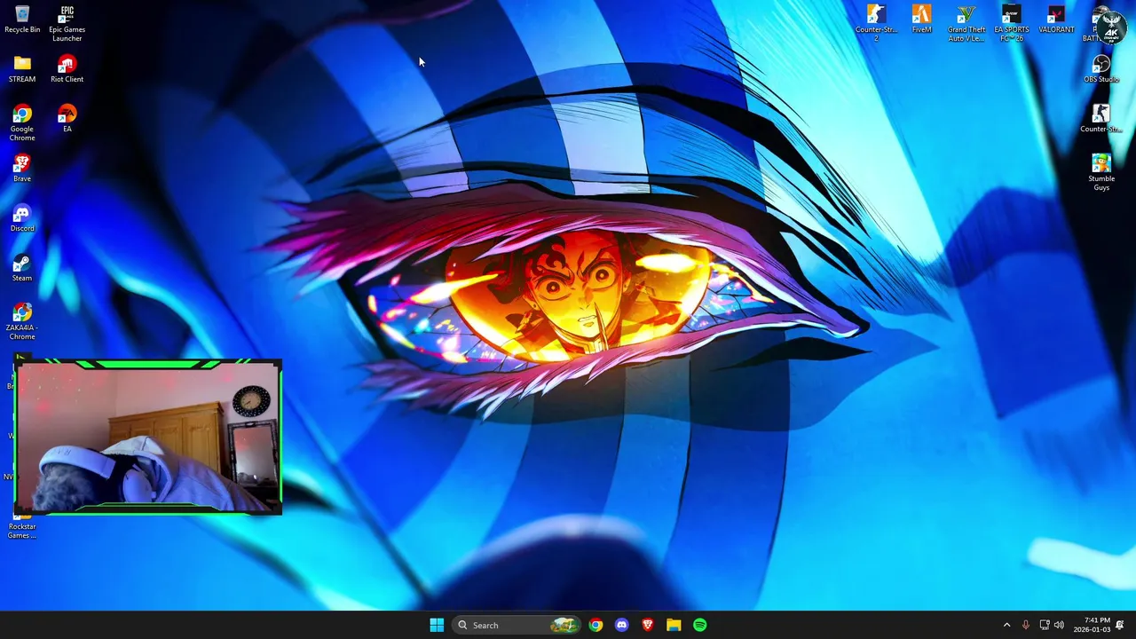Screen dimensions: 1136x639
Task: Open File Explorer from the taskbar
Action: 674,625
